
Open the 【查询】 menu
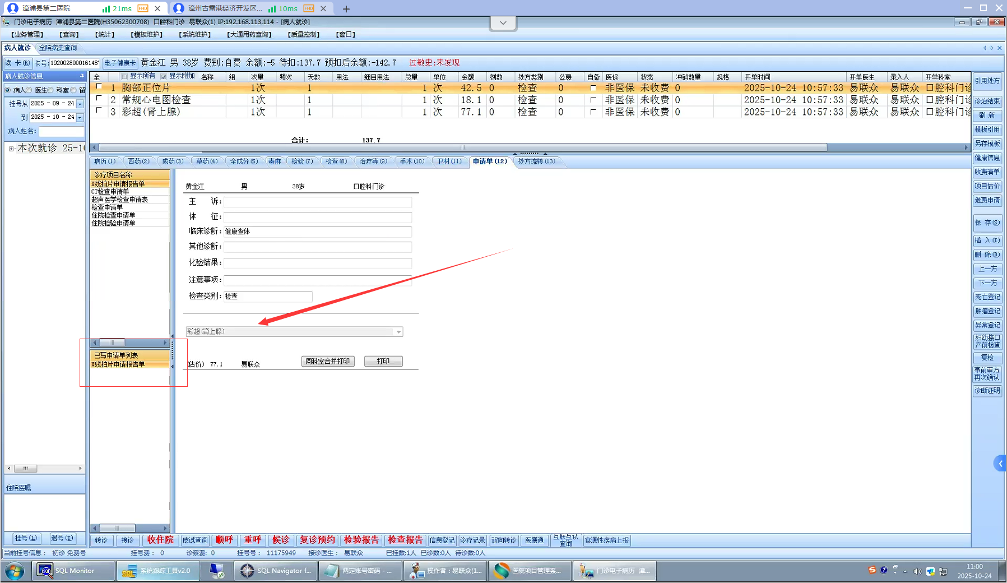pyautogui.click(x=69, y=35)
